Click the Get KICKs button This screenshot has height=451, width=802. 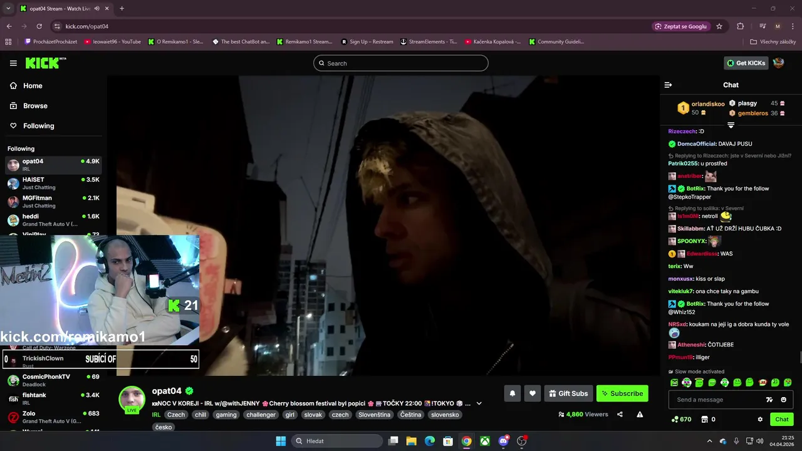click(746, 63)
